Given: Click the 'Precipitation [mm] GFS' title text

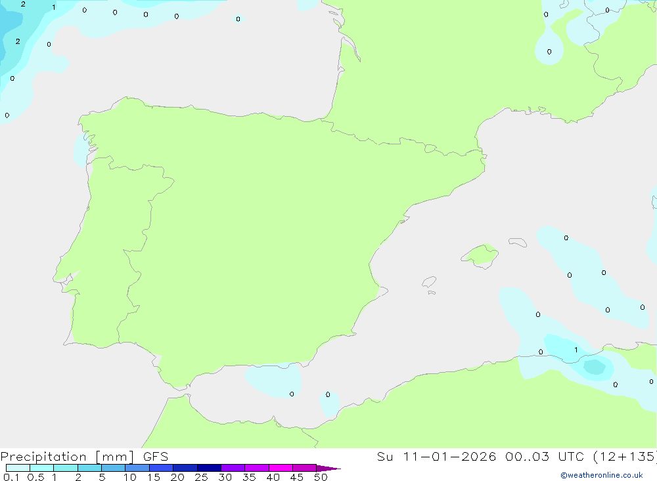Looking at the screenshot, I should click(x=84, y=456).
